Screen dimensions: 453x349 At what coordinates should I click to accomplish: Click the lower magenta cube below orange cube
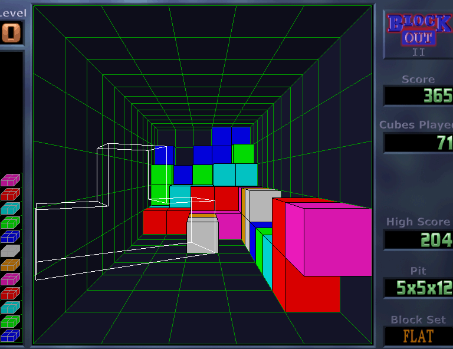tap(11, 279)
